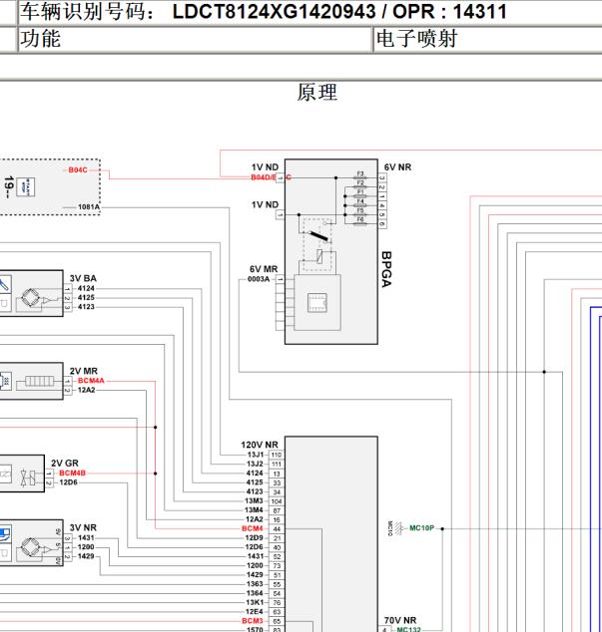
Task: Select wire label 0003A
Action: point(259,279)
